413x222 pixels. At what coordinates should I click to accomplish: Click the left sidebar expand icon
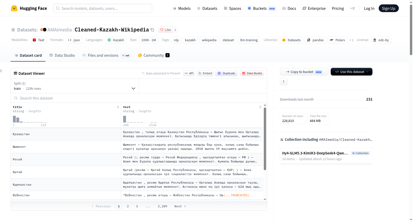pos(1,71)
